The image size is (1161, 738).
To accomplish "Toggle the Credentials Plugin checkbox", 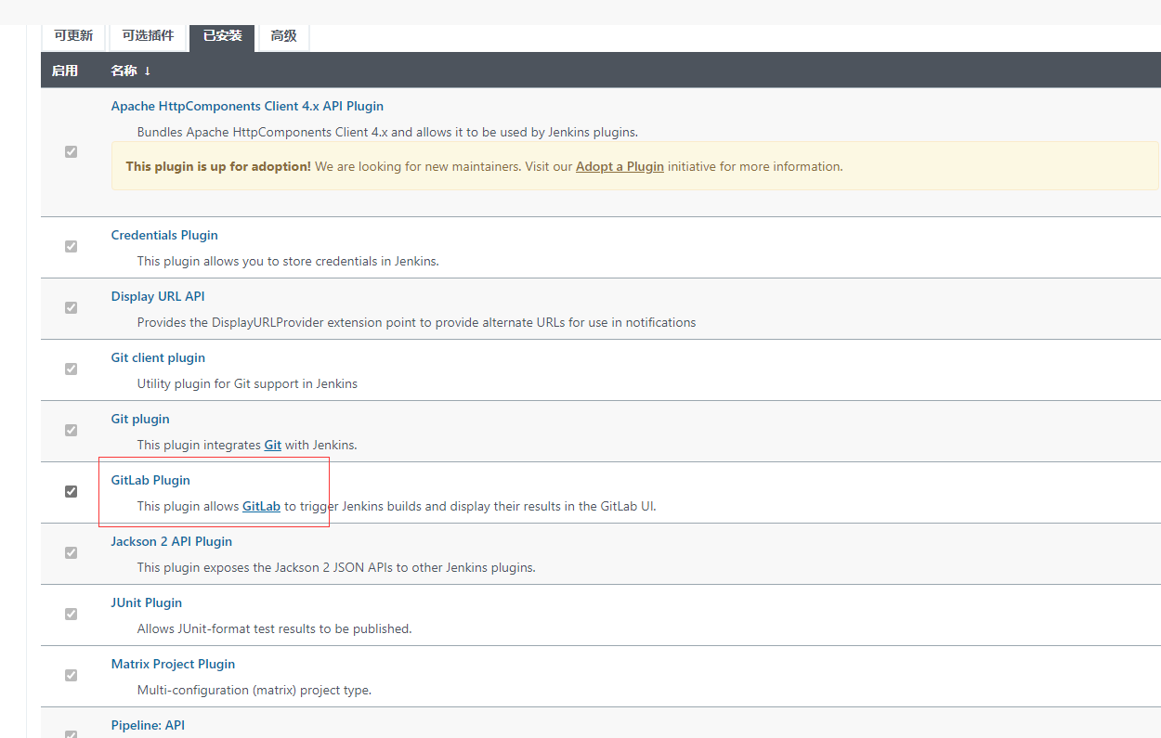I will click(71, 246).
